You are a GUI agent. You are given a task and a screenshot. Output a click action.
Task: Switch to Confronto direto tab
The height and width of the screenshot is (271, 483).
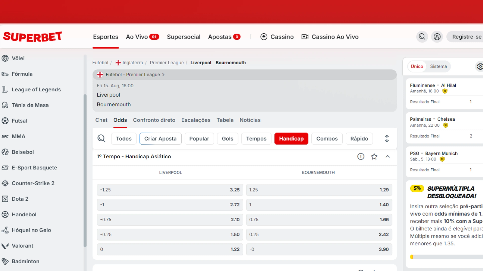pyautogui.click(x=154, y=120)
